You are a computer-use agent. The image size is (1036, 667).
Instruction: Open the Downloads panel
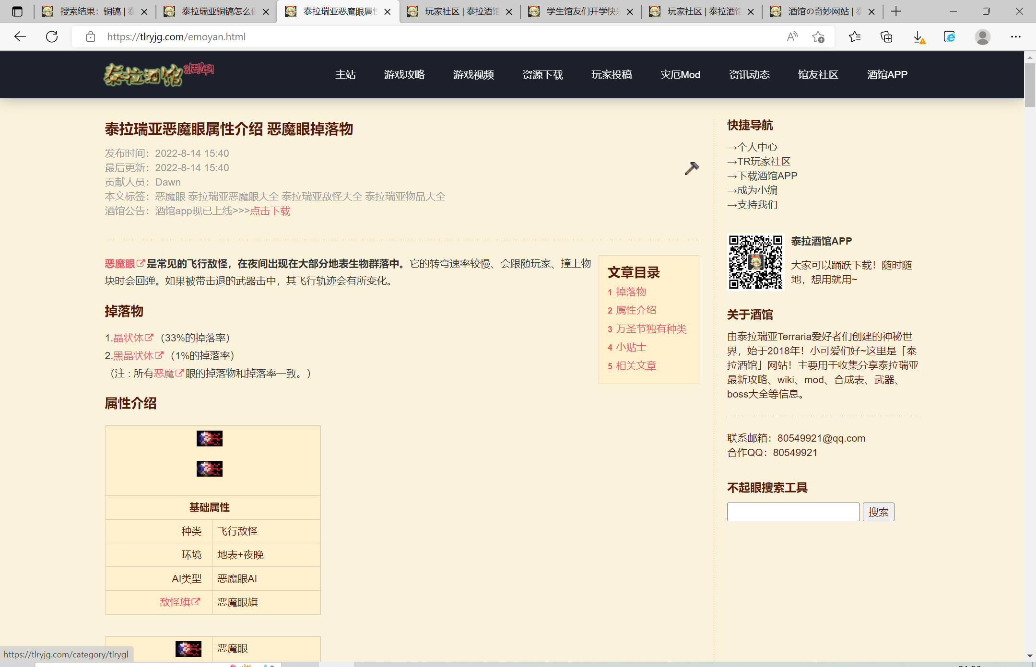[x=918, y=36]
